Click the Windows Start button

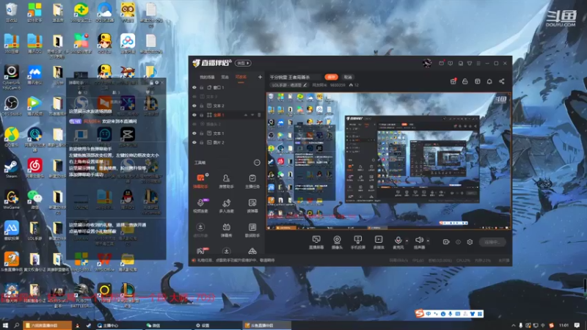click(x=6, y=326)
